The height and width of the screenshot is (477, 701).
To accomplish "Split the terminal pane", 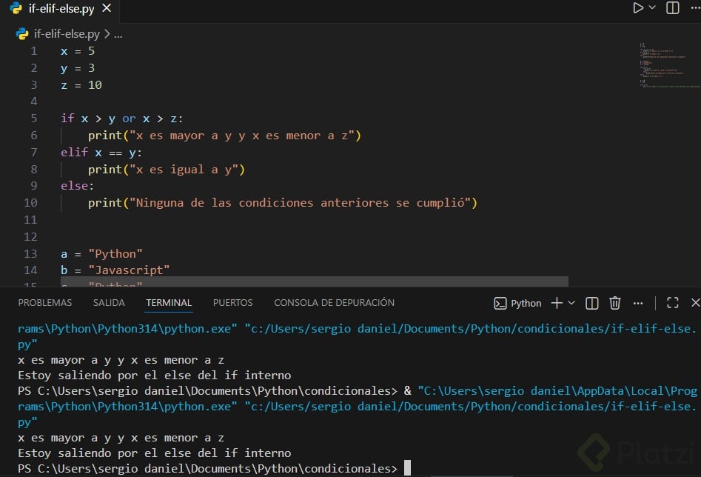I will coord(592,303).
